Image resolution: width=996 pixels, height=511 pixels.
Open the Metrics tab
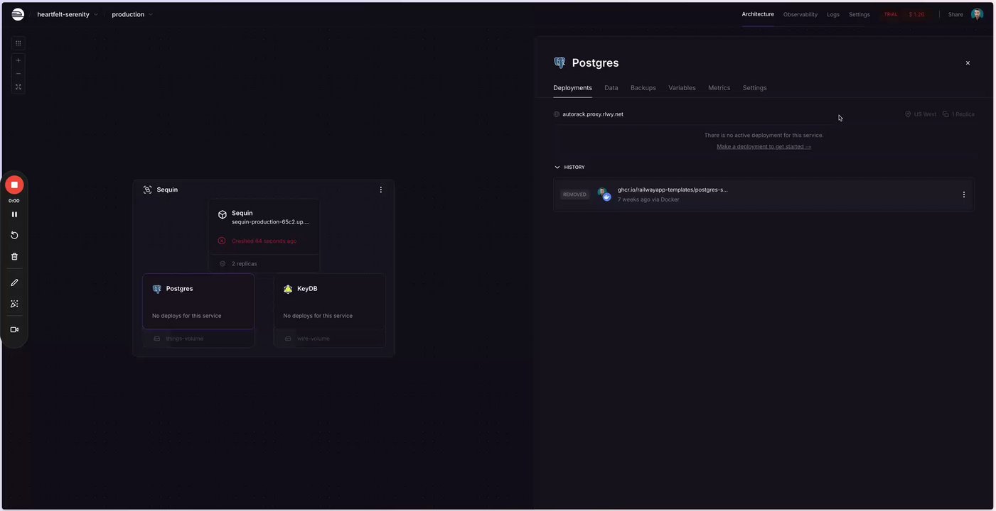pyautogui.click(x=719, y=88)
